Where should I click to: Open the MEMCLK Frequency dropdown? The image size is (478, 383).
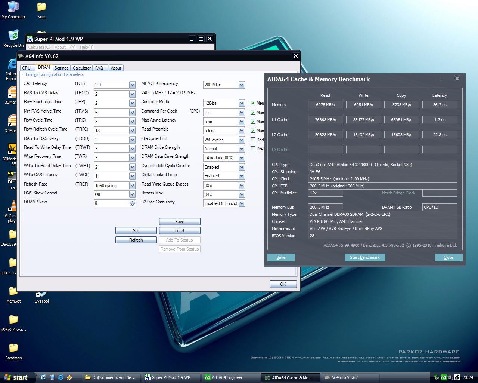[x=242, y=85]
